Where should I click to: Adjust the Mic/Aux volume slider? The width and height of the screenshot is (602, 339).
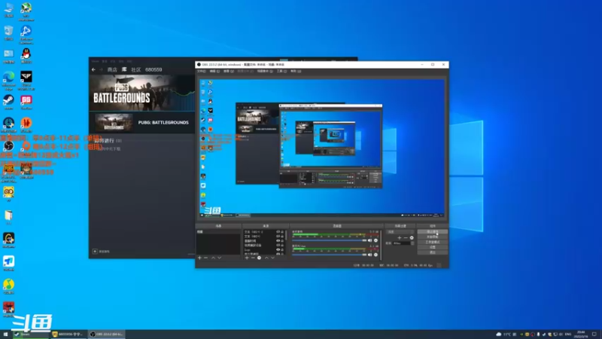tap(330, 255)
